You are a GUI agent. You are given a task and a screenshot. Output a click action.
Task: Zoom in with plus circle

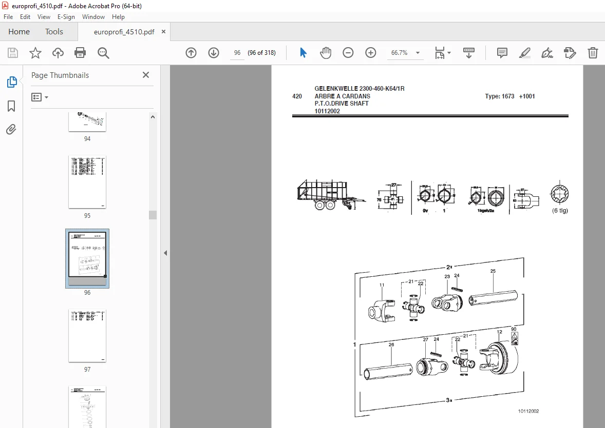point(370,53)
